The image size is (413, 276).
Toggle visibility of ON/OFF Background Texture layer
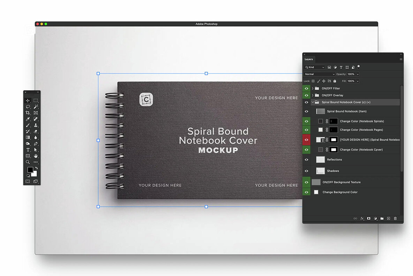click(307, 182)
